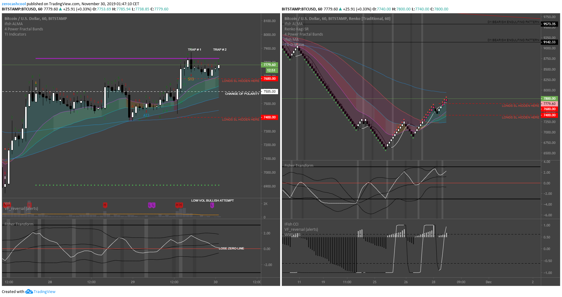Select the 'IFish CCI' indicator label
The image size is (562, 297).
[291, 224]
